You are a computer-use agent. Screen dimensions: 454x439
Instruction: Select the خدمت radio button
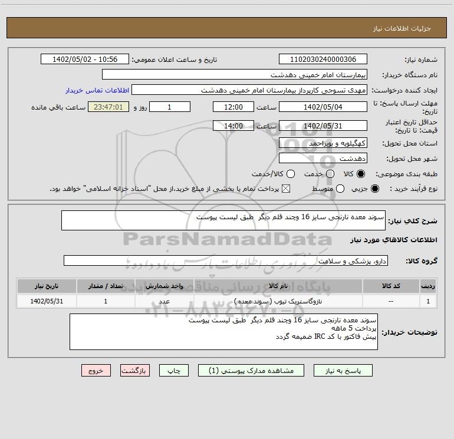tap(330, 174)
